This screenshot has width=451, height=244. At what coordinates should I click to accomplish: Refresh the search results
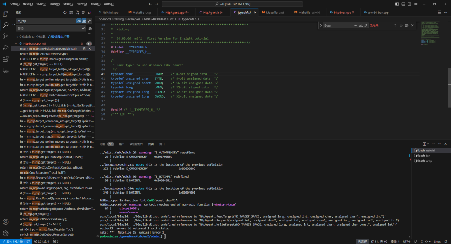(65, 13)
